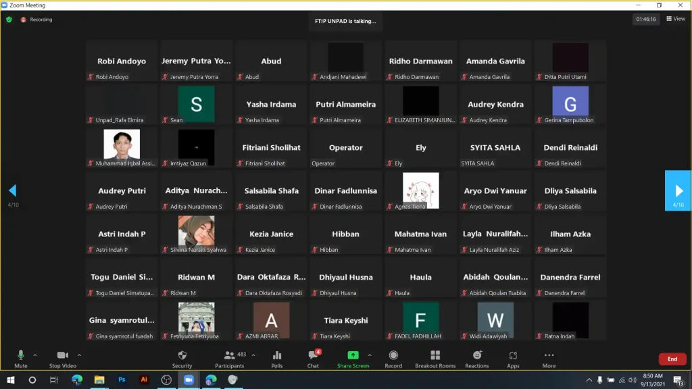The image size is (692, 389).
Task: Open the View layout menu
Action: 676,18
